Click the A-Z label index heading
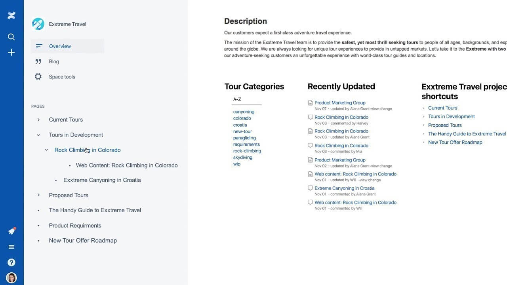507x285 pixels. [x=238, y=99]
